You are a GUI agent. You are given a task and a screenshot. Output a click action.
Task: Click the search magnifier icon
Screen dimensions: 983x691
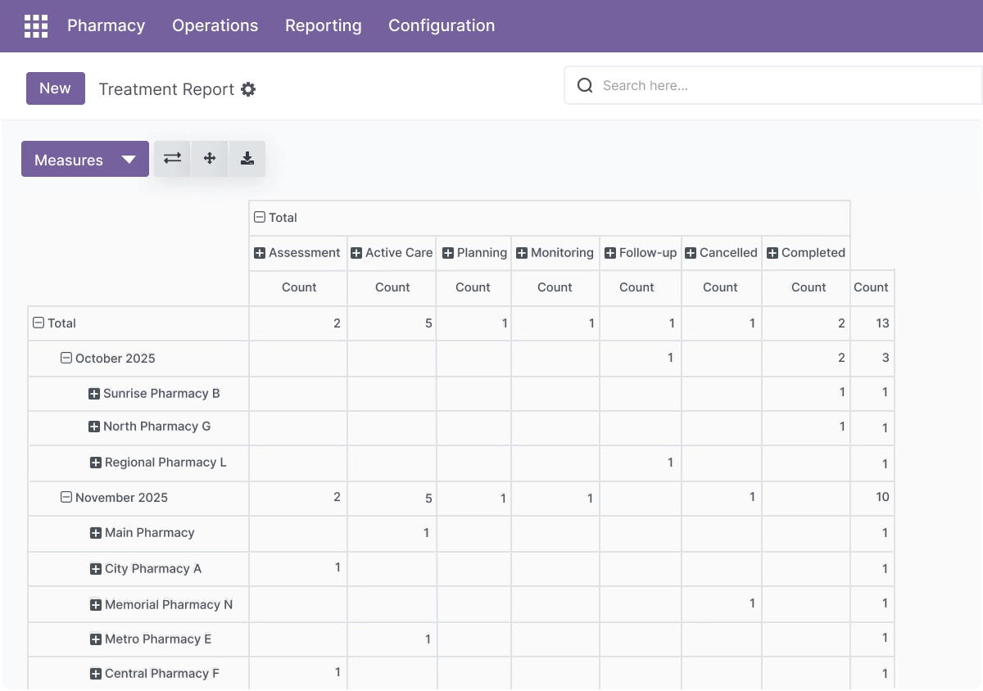[585, 85]
